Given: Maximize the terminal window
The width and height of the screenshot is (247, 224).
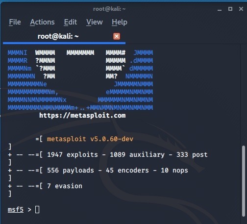Looking at the screenshot, I should pyautogui.click(x=230, y=9).
